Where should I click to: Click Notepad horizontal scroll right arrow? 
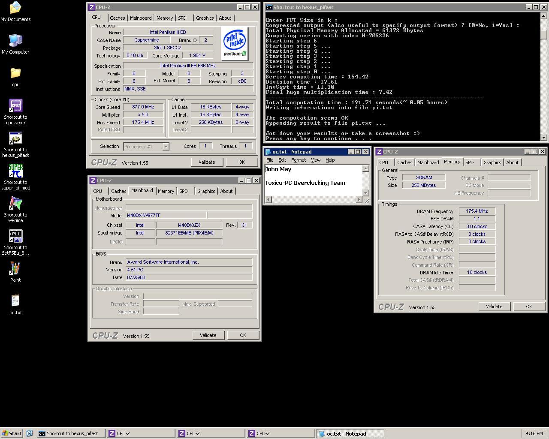click(x=359, y=199)
